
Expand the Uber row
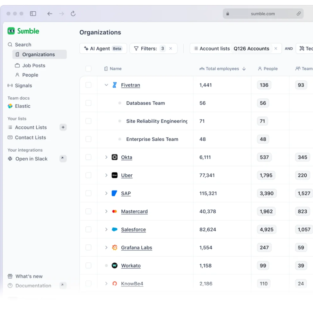[x=106, y=175]
